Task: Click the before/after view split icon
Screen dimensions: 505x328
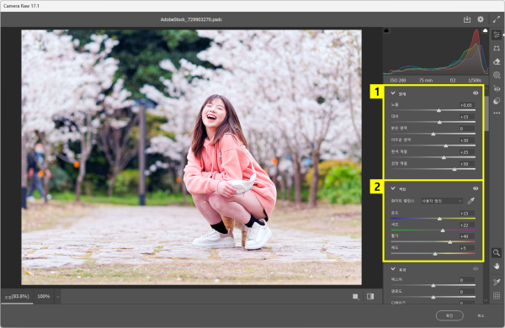Action: tap(370, 296)
